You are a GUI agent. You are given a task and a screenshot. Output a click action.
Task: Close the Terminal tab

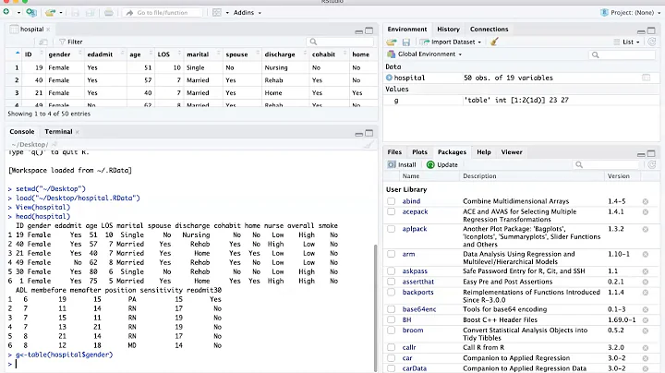click(78, 132)
